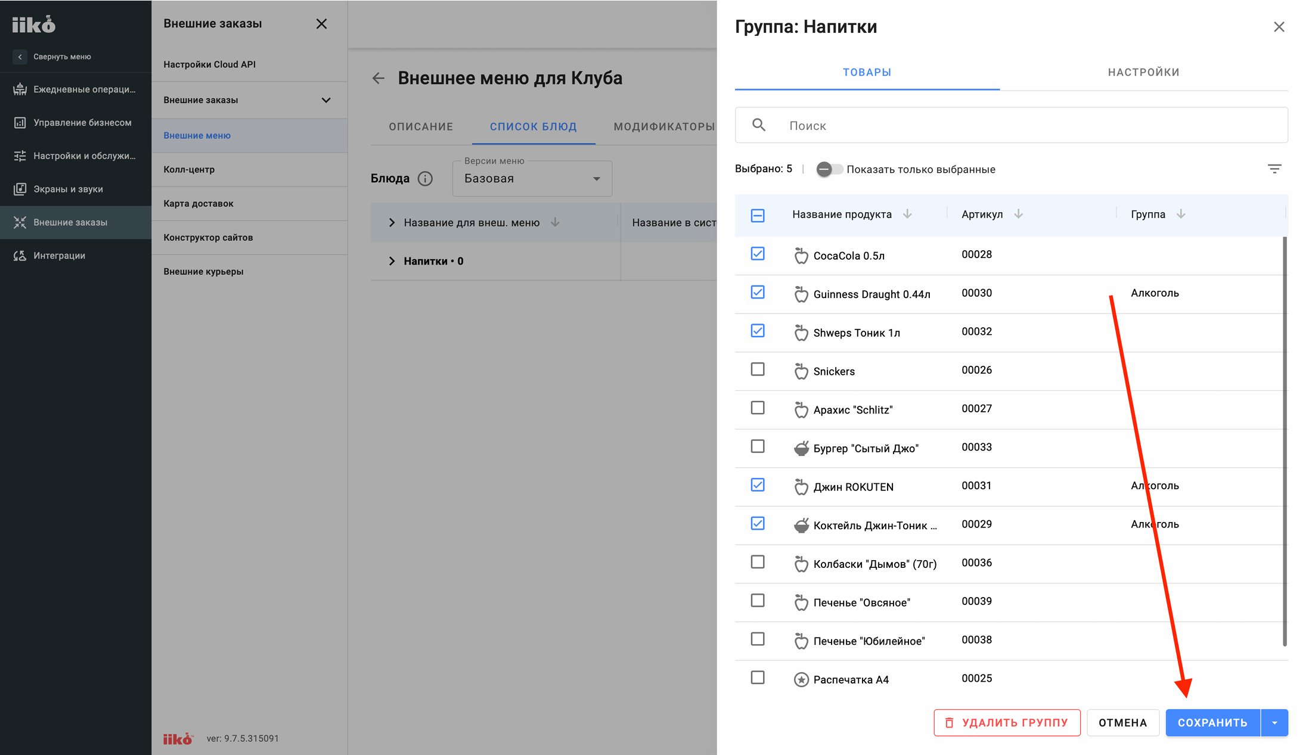Viewport: 1315px width, 755px height.
Task: Click the Удалить группу button
Action: click(x=1007, y=723)
